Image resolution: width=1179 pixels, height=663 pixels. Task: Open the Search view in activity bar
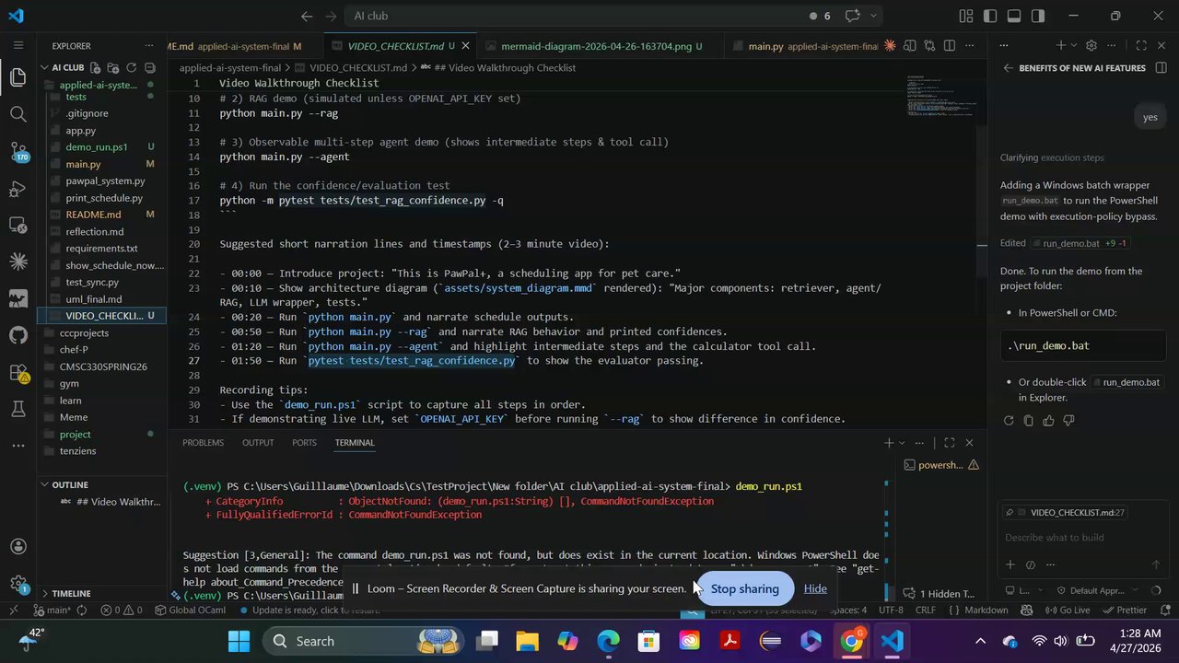(18, 114)
